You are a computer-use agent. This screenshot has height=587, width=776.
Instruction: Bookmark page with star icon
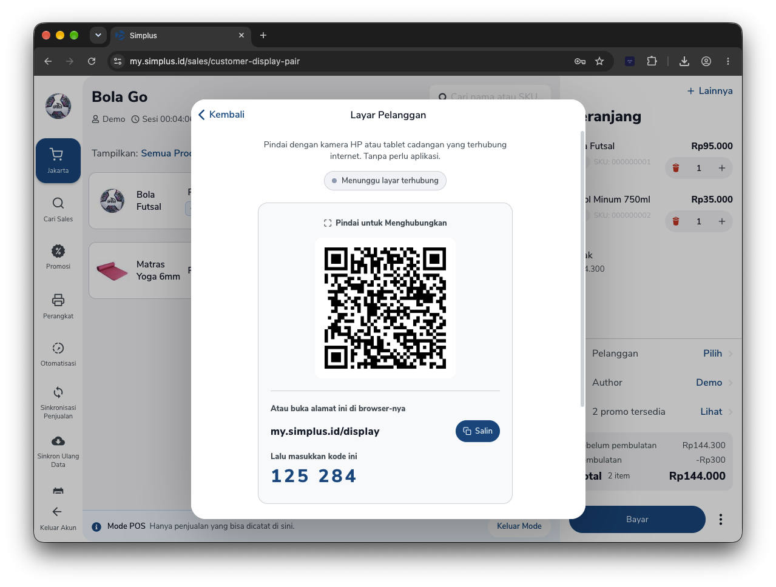599,61
